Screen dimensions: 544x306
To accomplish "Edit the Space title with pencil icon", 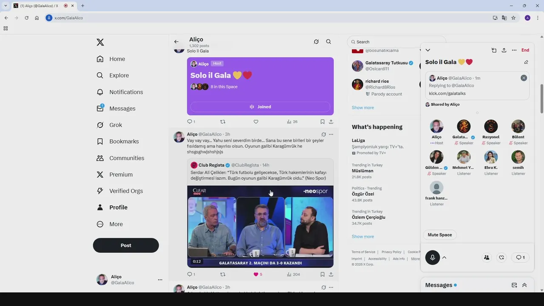I will [526, 62].
